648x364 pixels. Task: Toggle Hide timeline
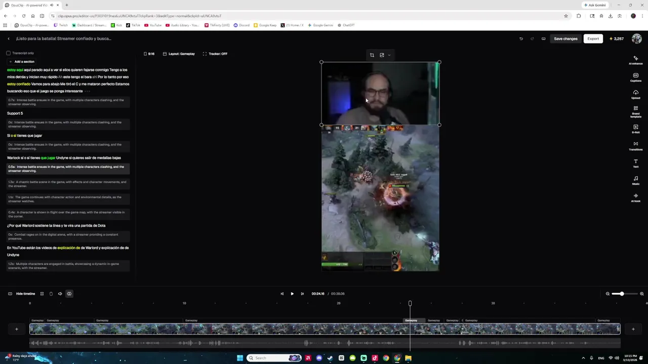(x=21, y=294)
